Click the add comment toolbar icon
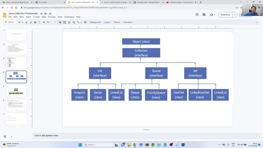The image size is (263, 148). [85, 22]
